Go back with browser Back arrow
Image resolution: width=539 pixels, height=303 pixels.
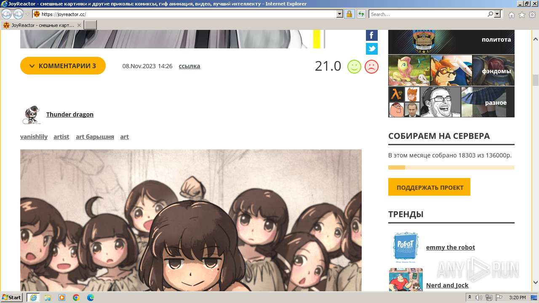point(6,14)
